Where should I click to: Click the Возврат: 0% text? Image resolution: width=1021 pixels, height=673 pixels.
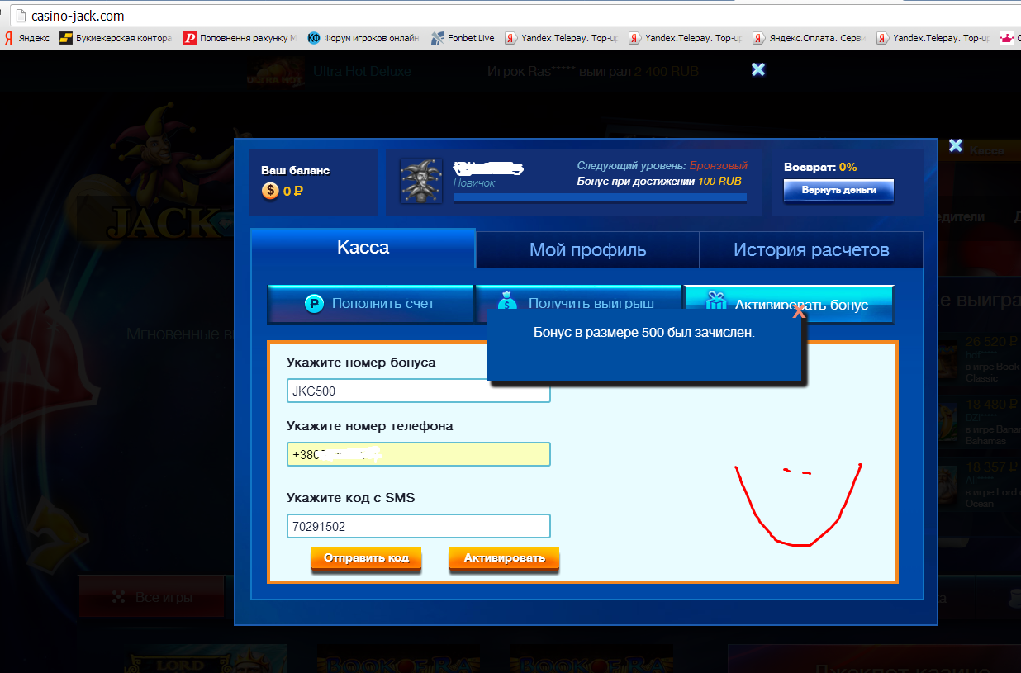coord(820,167)
